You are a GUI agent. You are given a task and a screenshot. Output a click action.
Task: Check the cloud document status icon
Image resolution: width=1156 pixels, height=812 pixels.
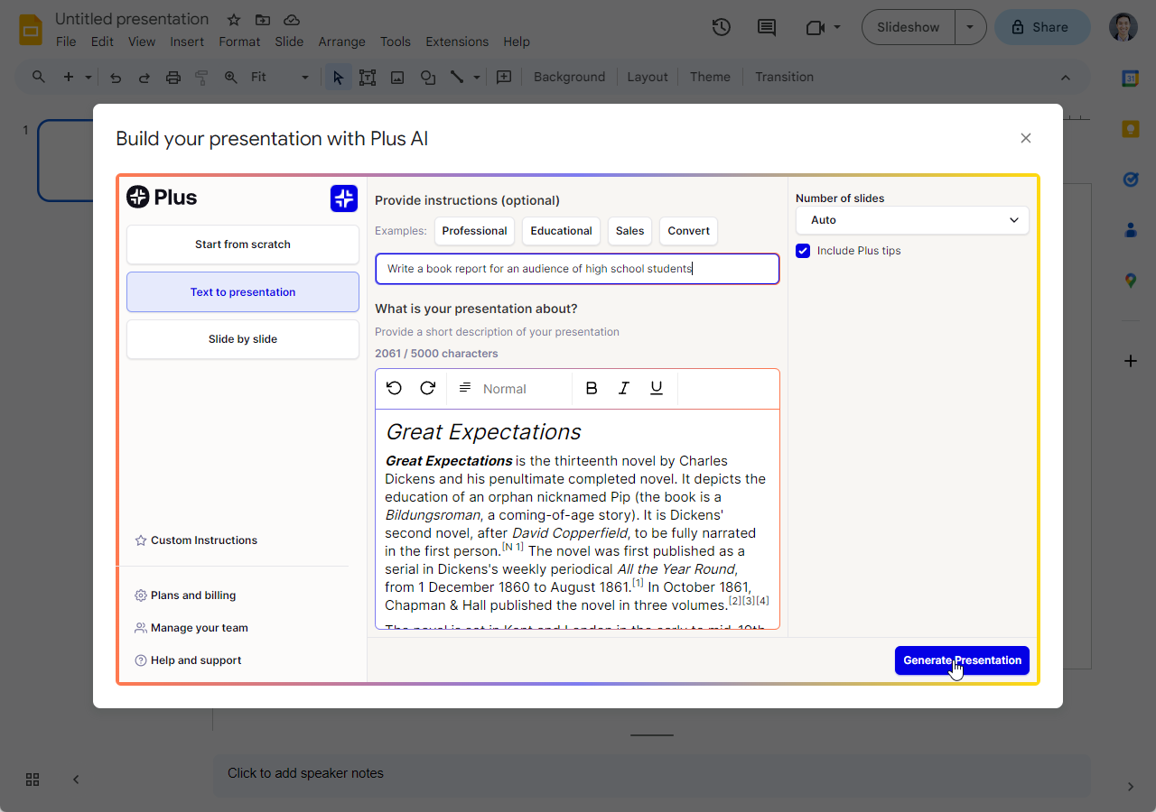[x=292, y=20]
